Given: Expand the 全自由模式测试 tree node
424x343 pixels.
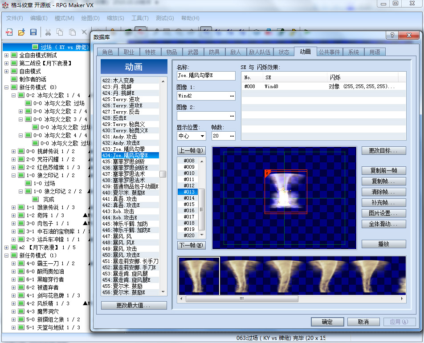Looking at the screenshot, I should pyautogui.click(x=7, y=55).
